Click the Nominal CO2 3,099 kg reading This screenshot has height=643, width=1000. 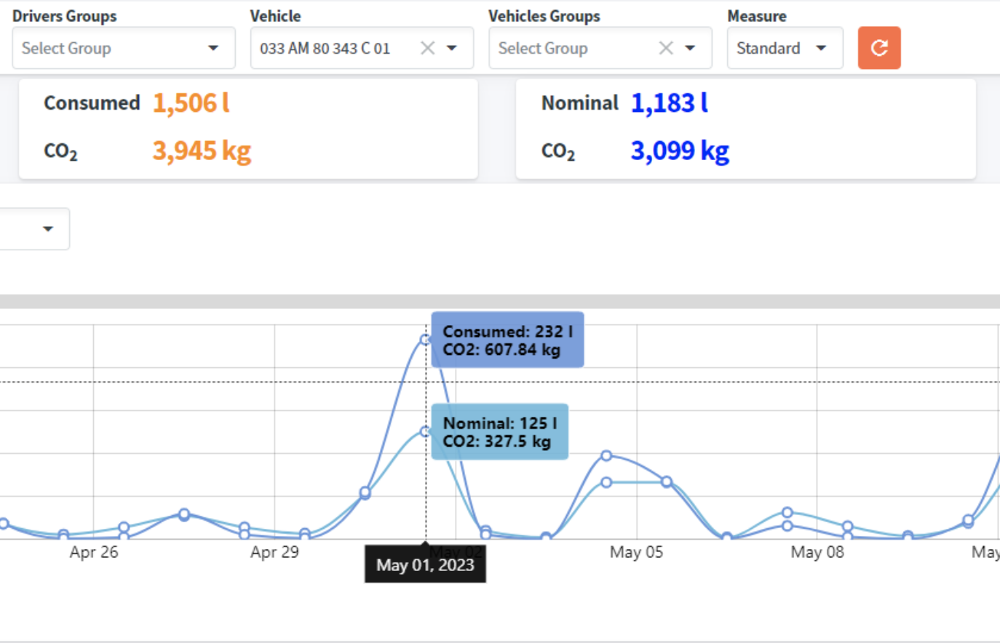click(x=679, y=150)
